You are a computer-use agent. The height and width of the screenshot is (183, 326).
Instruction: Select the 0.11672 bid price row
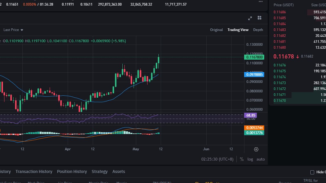[x=300, y=89]
